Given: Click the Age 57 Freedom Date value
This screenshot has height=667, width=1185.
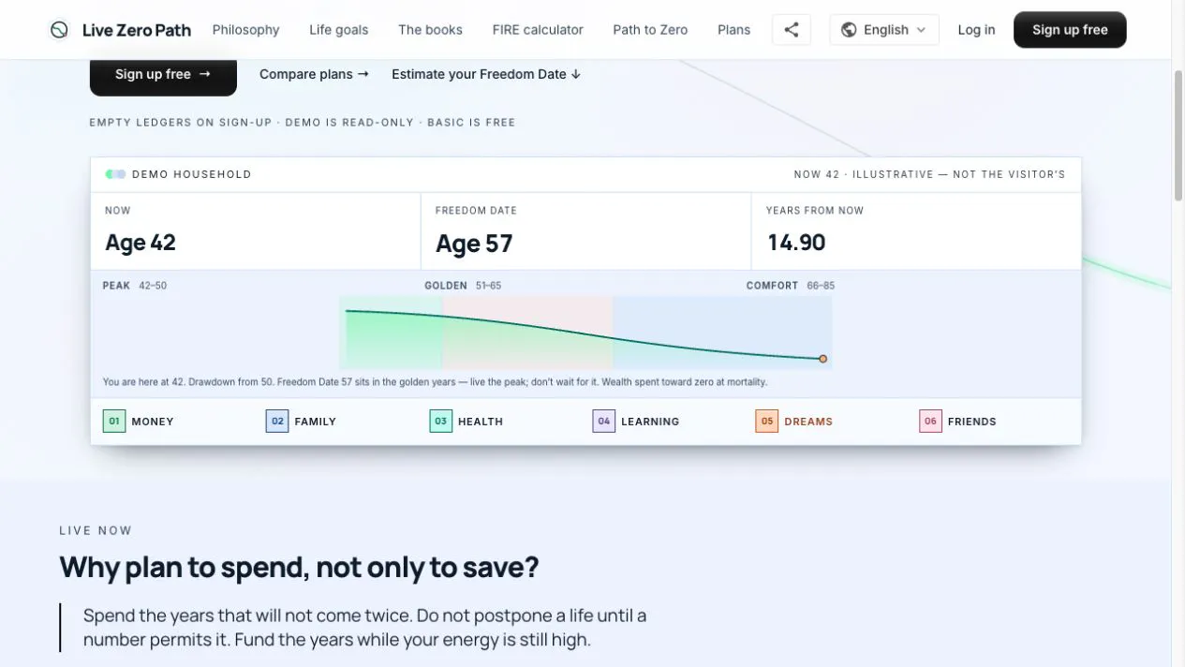Looking at the screenshot, I should [x=474, y=244].
